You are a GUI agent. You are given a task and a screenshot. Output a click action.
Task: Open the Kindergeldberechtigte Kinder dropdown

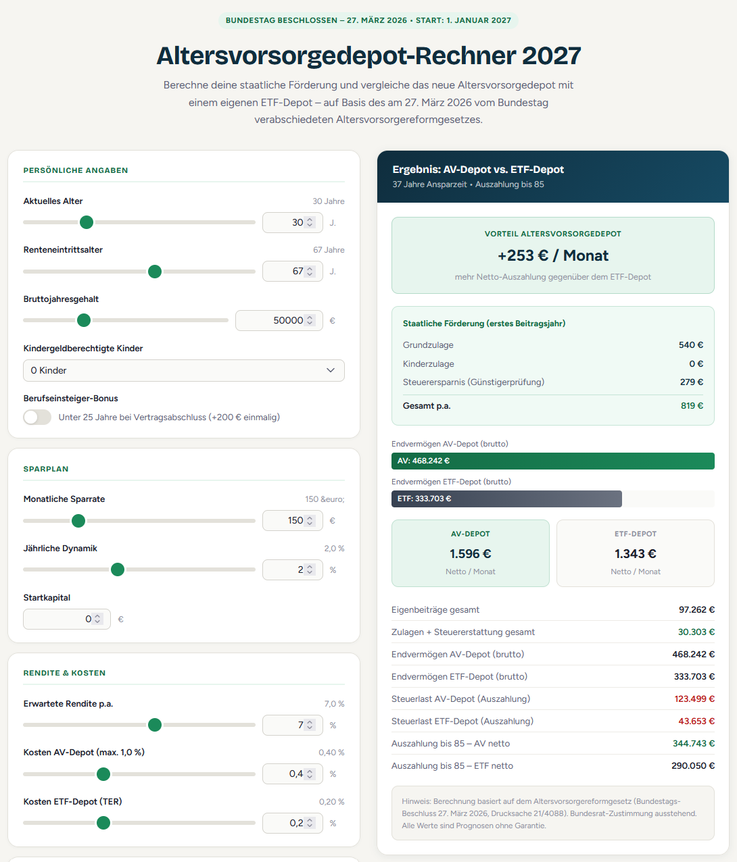184,370
